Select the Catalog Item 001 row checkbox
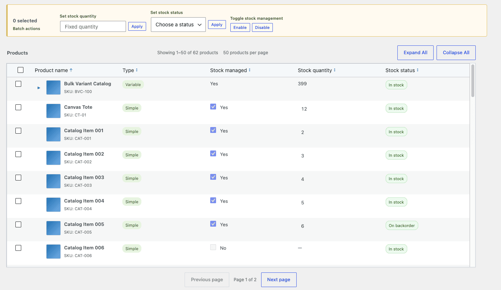501x290 pixels. 18,131
